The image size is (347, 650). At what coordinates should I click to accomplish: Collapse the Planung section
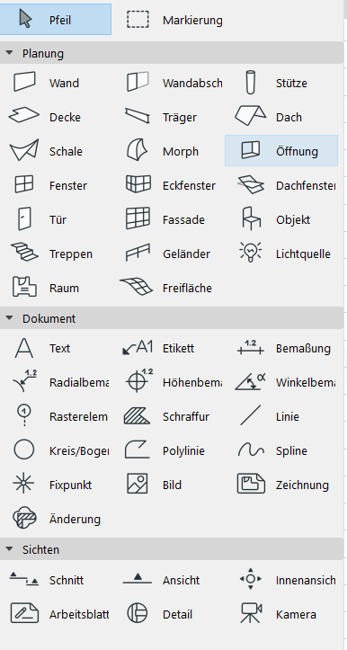pyautogui.click(x=10, y=53)
